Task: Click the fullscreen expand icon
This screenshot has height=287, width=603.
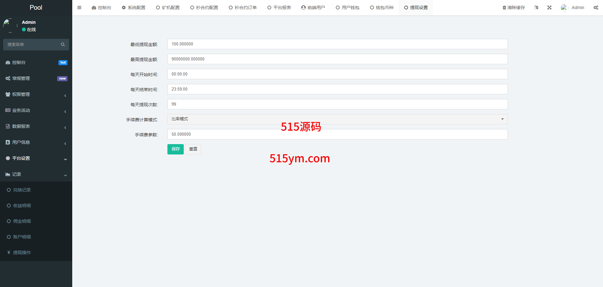Action: 549,8
